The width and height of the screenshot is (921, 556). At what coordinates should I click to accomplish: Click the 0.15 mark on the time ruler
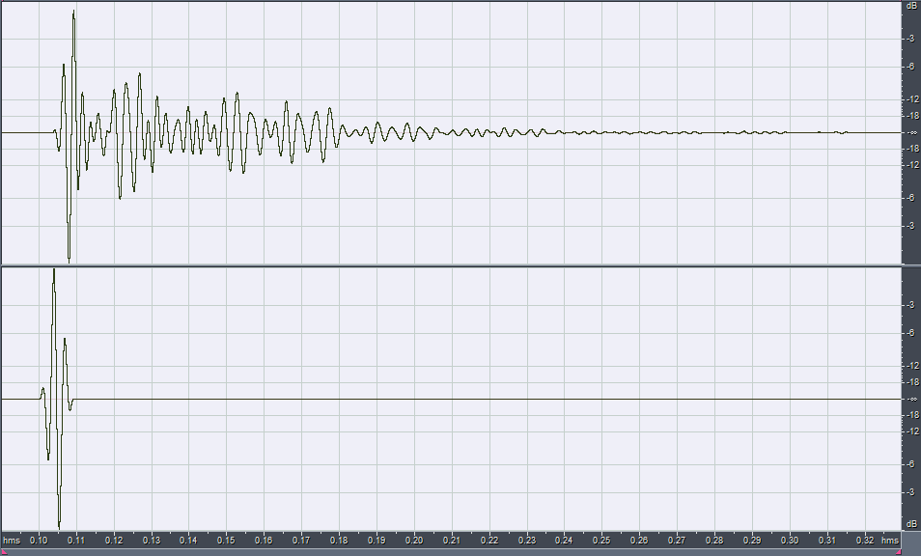pos(226,541)
